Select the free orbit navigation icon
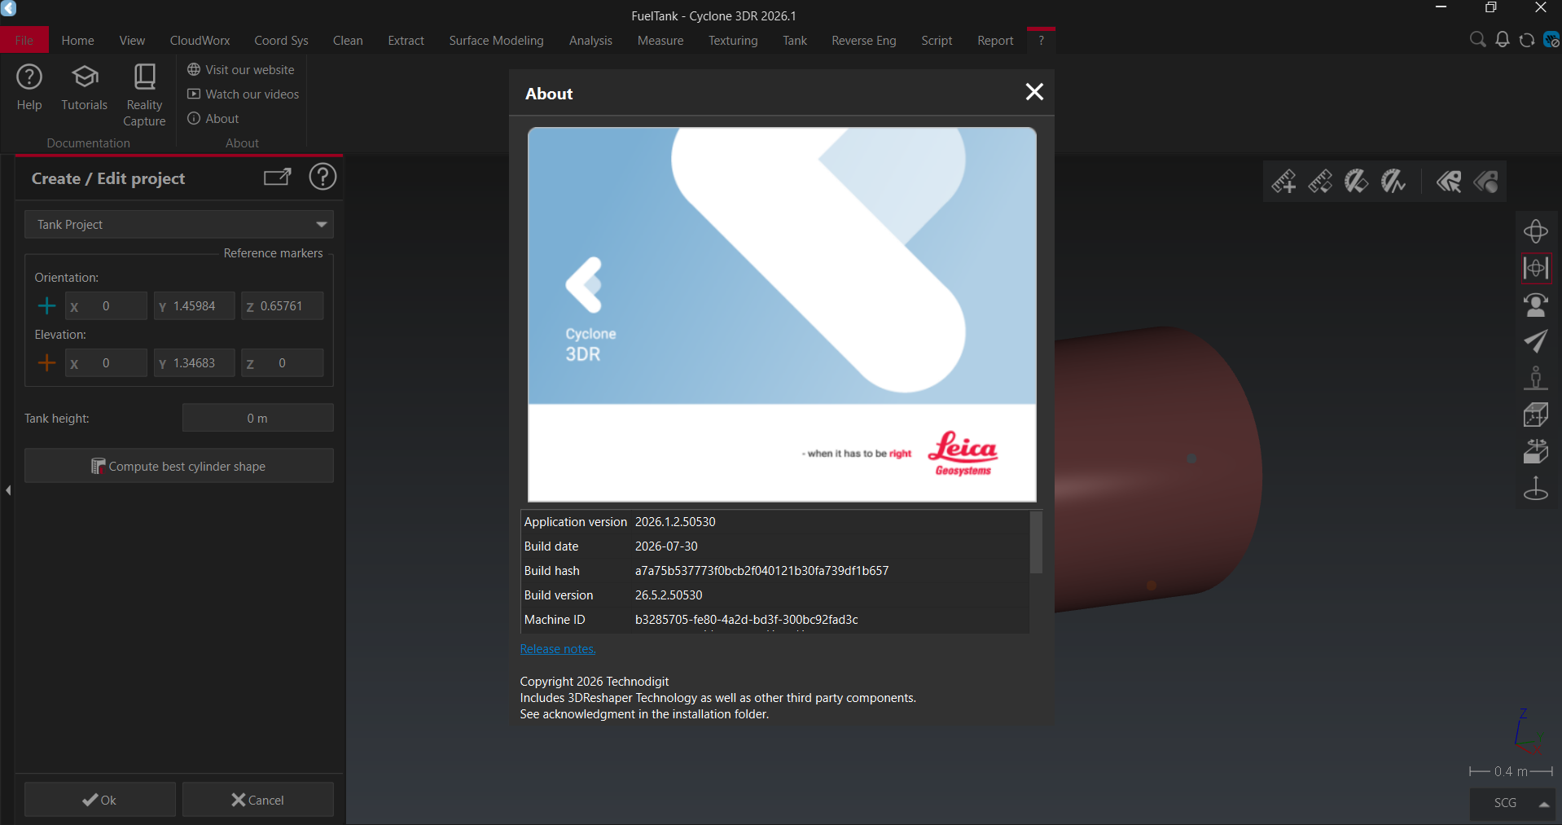Image resolution: width=1562 pixels, height=825 pixels. tap(1536, 231)
